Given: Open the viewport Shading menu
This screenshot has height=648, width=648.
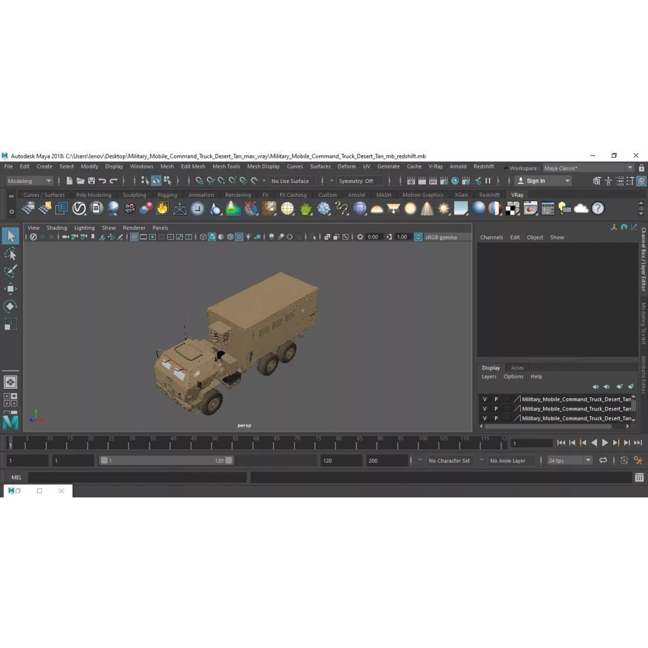Looking at the screenshot, I should (x=56, y=228).
